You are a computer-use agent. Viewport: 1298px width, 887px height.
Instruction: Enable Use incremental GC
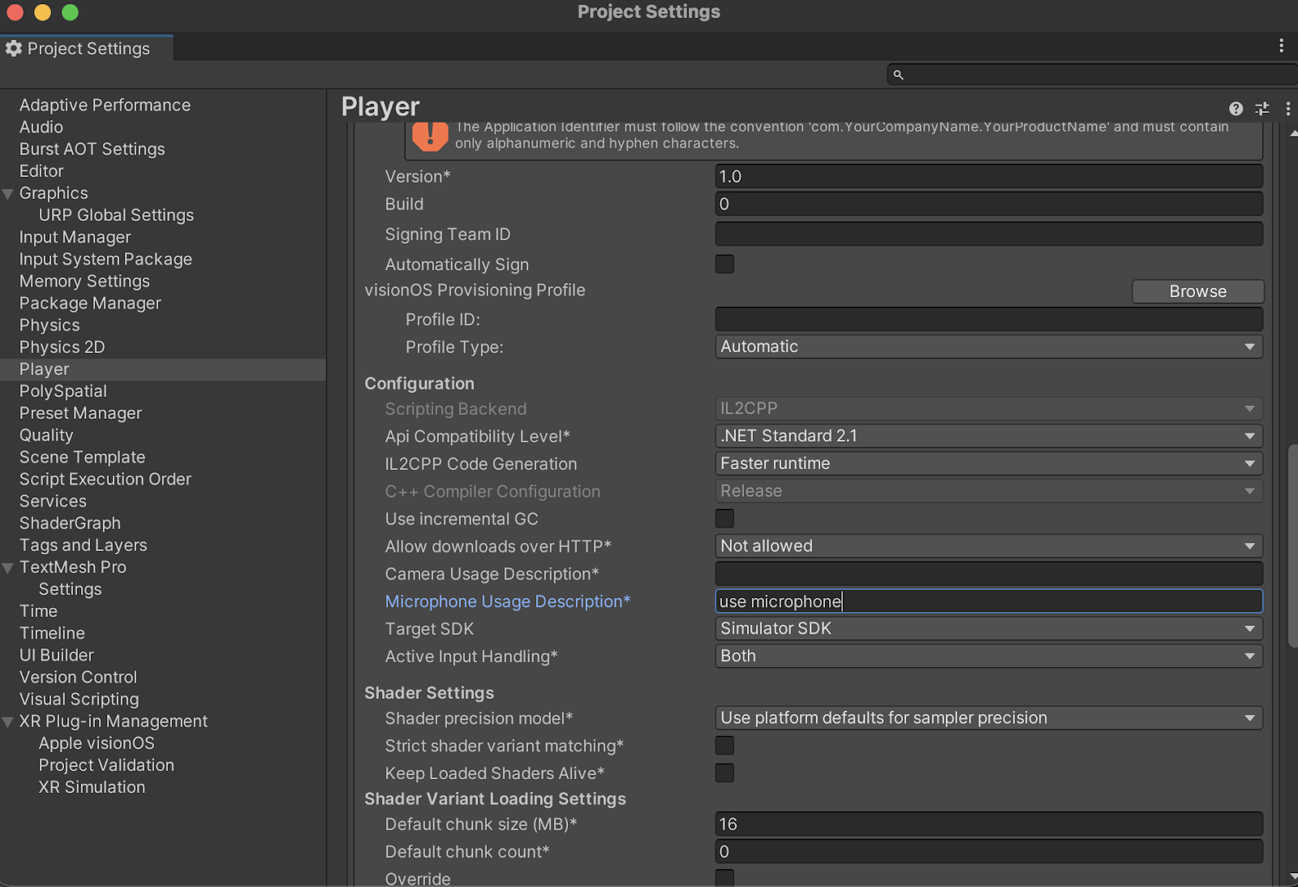click(x=724, y=518)
